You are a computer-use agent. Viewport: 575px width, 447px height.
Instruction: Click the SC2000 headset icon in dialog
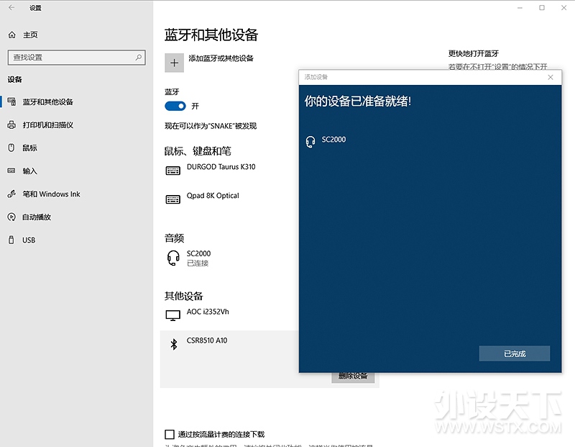pyautogui.click(x=310, y=142)
